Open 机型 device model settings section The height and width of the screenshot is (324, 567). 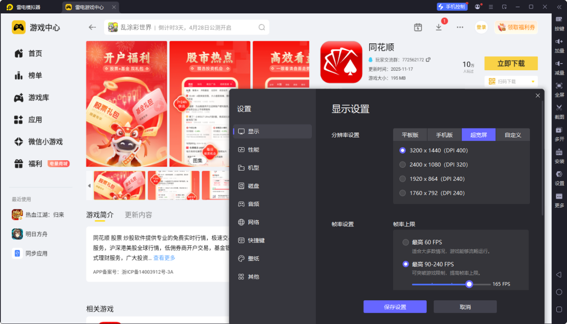[x=272, y=168]
